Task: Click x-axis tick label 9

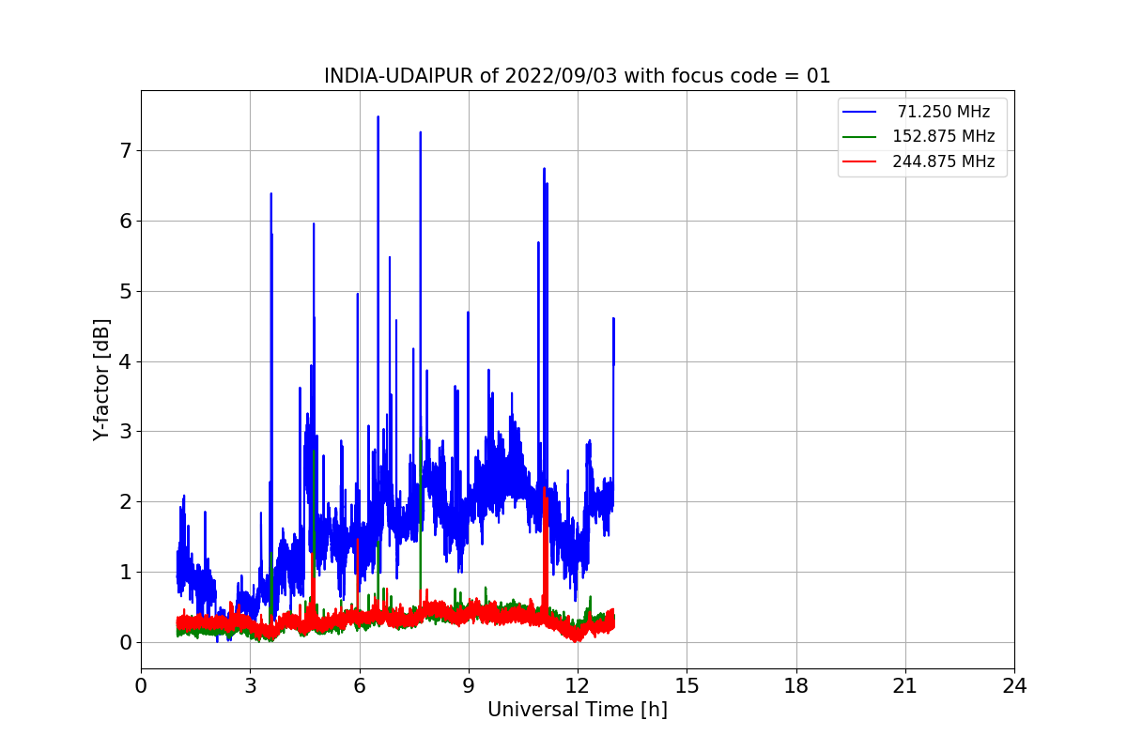Action: click(469, 686)
